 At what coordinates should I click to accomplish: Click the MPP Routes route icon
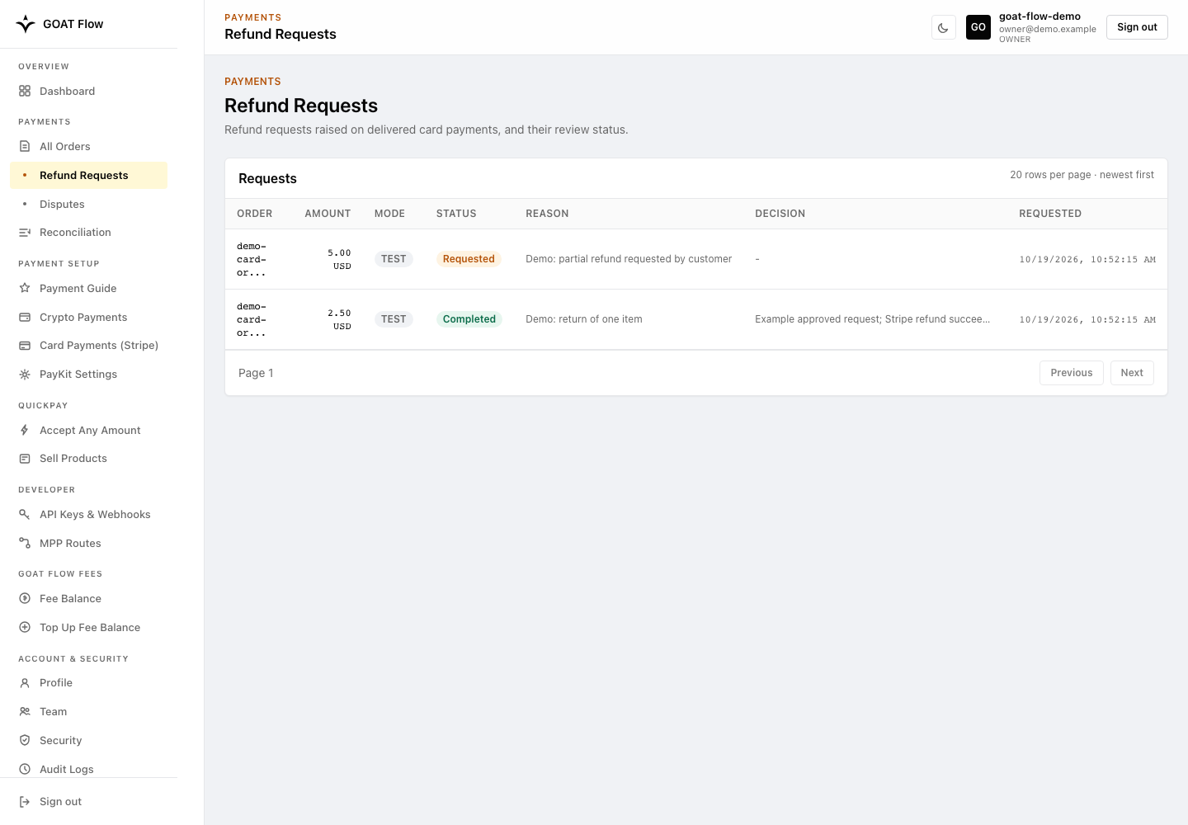coord(25,543)
